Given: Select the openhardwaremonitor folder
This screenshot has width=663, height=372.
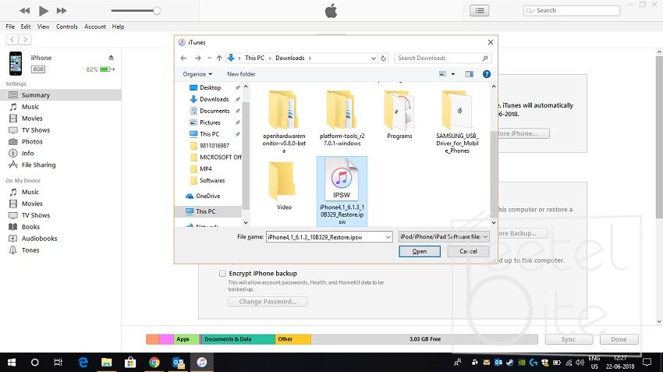Looking at the screenshot, I should tap(284, 122).
